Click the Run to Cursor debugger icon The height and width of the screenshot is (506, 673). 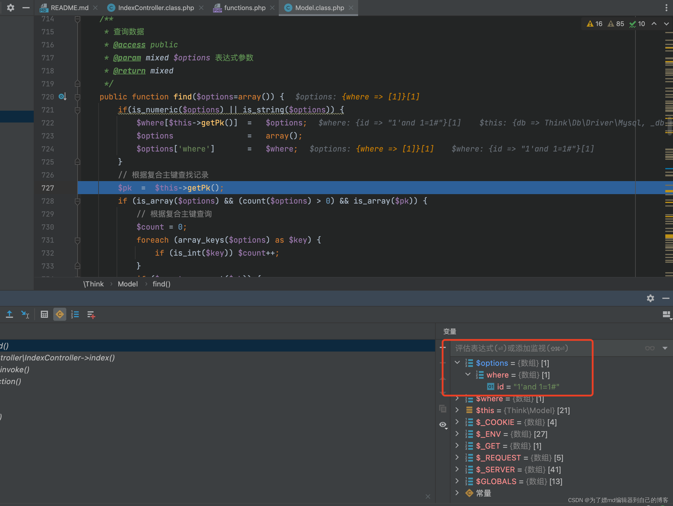(25, 314)
